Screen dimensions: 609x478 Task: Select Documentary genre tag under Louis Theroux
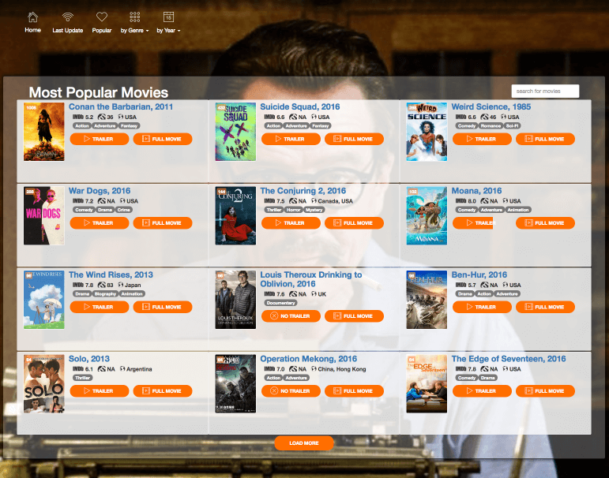coord(281,303)
